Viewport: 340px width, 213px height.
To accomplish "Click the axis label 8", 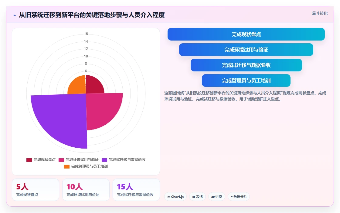I will coord(86,64).
